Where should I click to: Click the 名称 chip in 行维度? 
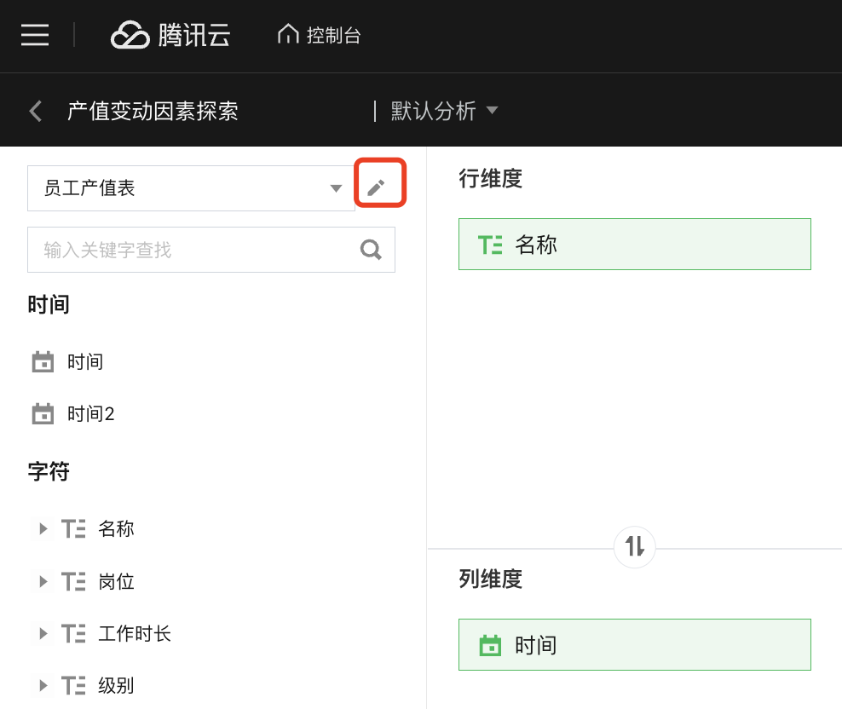pyautogui.click(x=635, y=245)
